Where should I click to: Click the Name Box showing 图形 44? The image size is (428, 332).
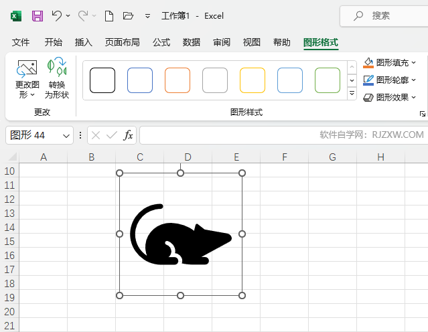pos(34,135)
